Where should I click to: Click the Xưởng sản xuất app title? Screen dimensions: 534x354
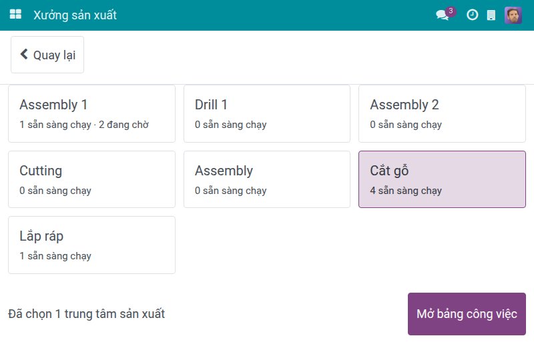(75, 15)
